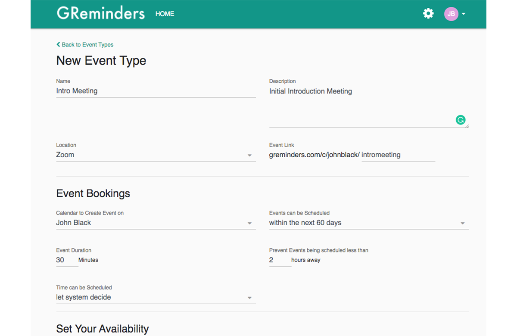The image size is (517, 336).
Task: Click the hours away number field
Action: [280, 260]
